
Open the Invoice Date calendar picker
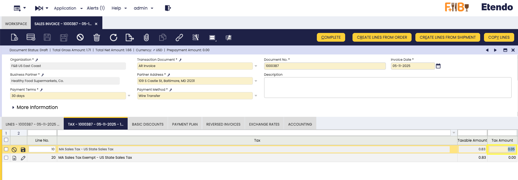(x=438, y=66)
